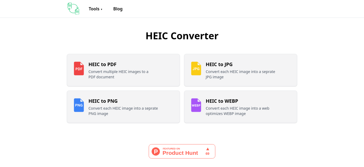This screenshot has width=364, height=167.
Task: Click the 'seprate PNG image' description text
Action: (123, 111)
